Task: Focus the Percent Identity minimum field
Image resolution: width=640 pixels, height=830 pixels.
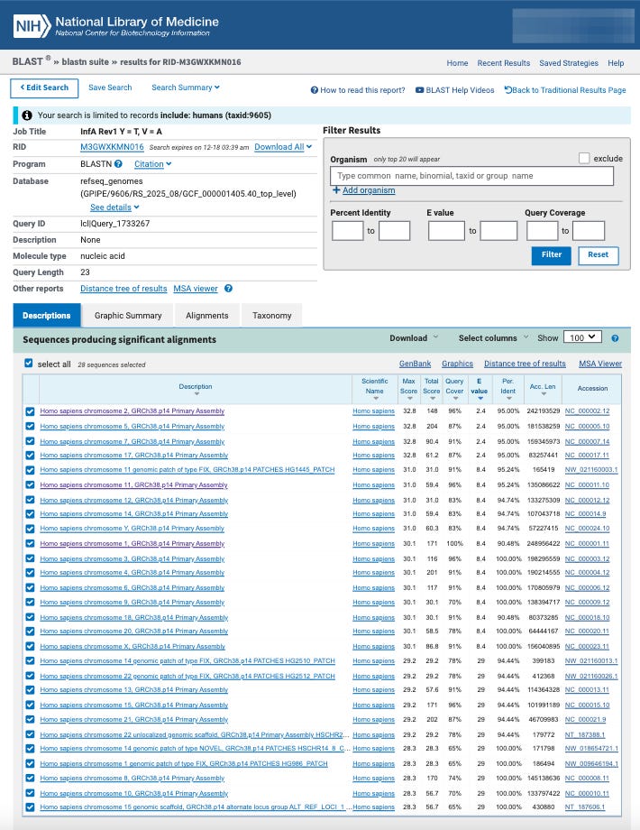Action: [348, 231]
